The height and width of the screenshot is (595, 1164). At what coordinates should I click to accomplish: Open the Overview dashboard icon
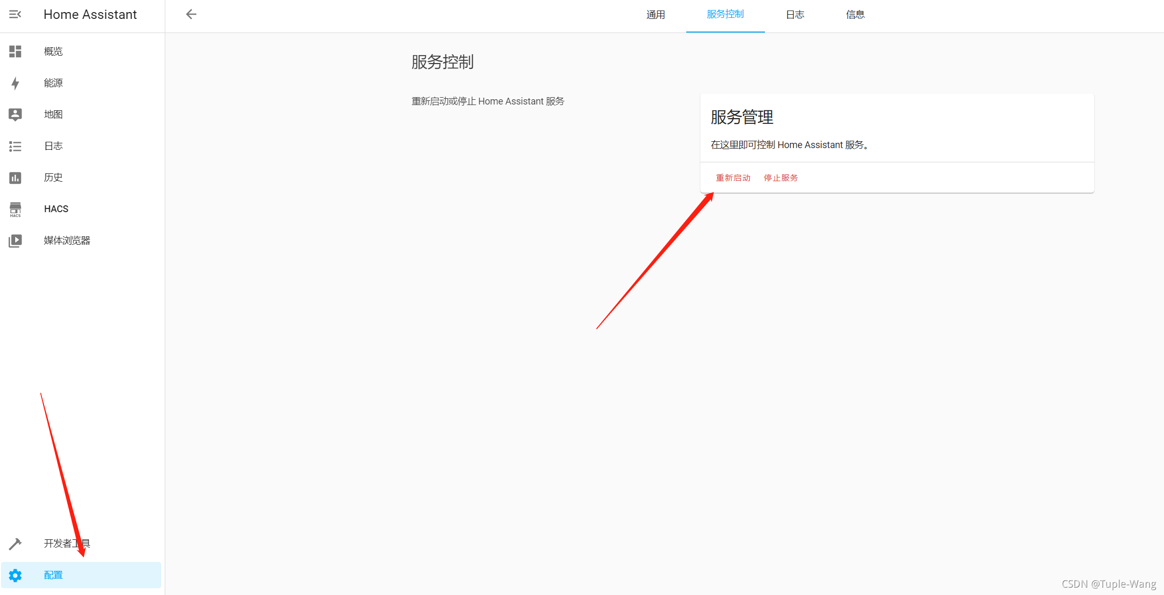(x=15, y=51)
